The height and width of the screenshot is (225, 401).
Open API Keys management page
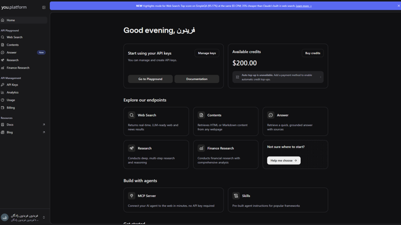point(23,85)
